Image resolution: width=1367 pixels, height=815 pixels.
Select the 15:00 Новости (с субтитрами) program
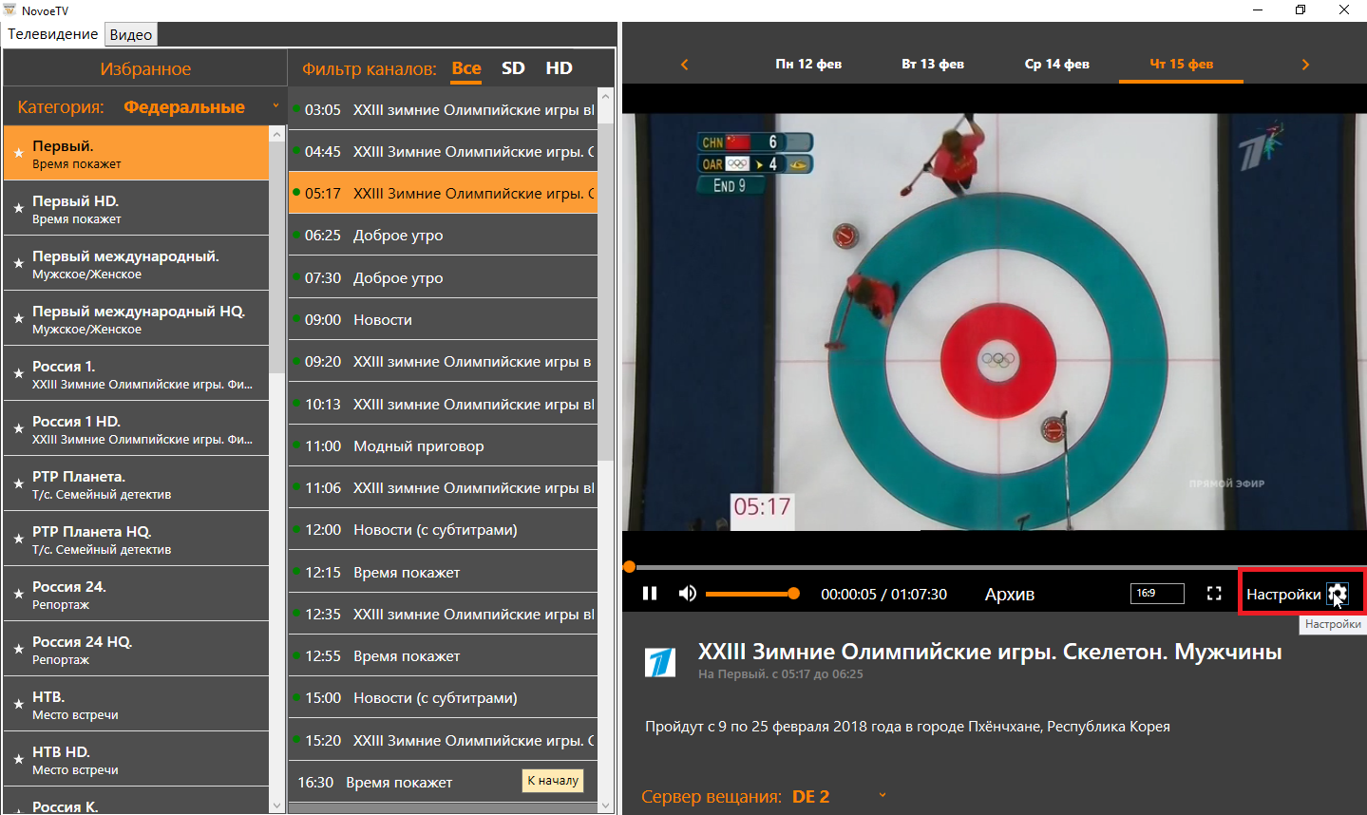[443, 697]
